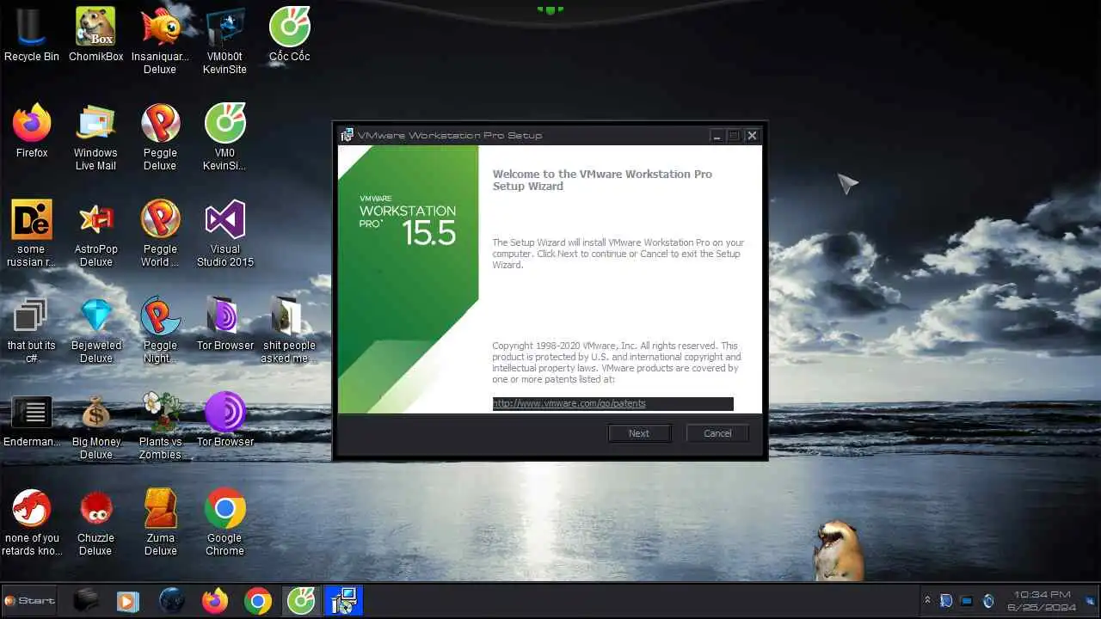The height and width of the screenshot is (619, 1101).
Task: Launch Plants vs Zombies desktop icon
Action: click(x=160, y=426)
